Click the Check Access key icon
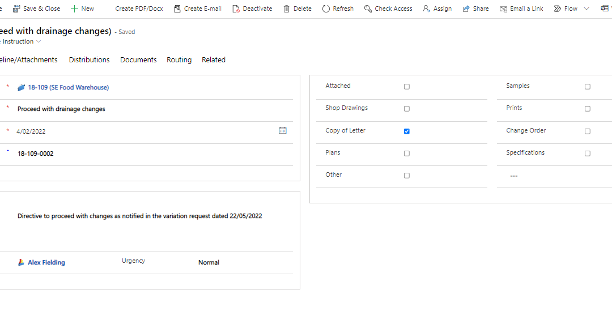612x311 pixels. click(x=368, y=8)
